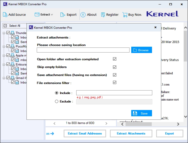188x143 pixels.
Task: Click the Save button in dialog
Action: click(x=141, y=113)
